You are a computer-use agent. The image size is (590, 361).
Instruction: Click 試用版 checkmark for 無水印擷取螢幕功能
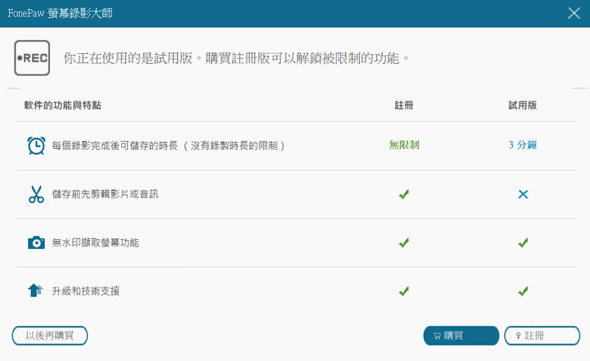tap(523, 242)
